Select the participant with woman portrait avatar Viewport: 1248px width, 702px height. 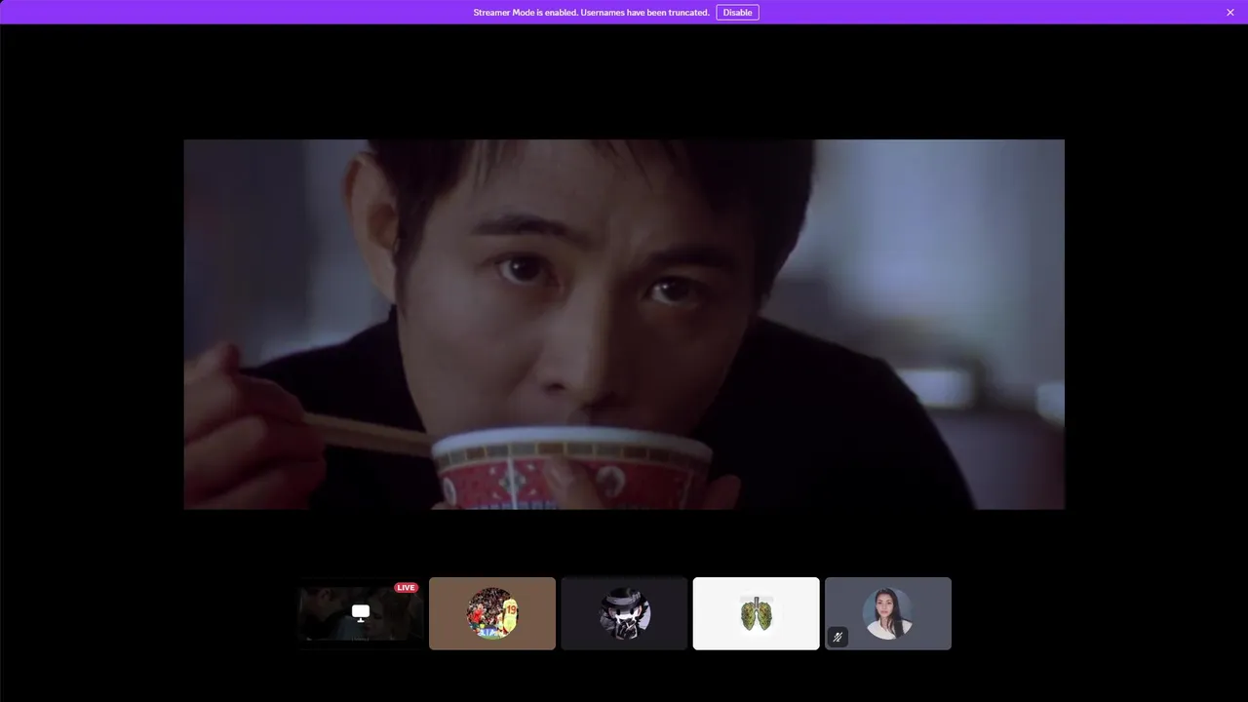pos(888,613)
